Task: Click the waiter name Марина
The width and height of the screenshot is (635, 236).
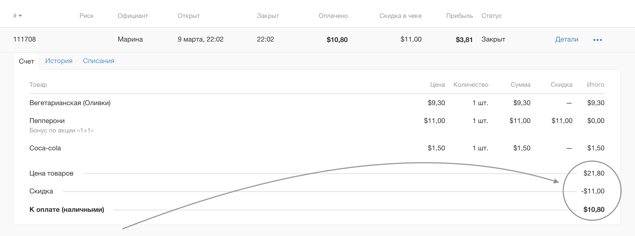Action: pyautogui.click(x=130, y=39)
